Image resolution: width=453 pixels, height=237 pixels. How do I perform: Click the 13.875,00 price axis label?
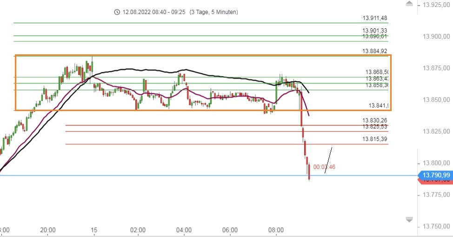tap(435, 68)
